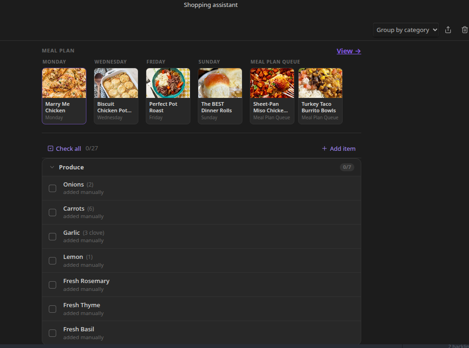Screen dimensions: 469x348
Task: Click the Produce category heading
Action: click(72, 167)
